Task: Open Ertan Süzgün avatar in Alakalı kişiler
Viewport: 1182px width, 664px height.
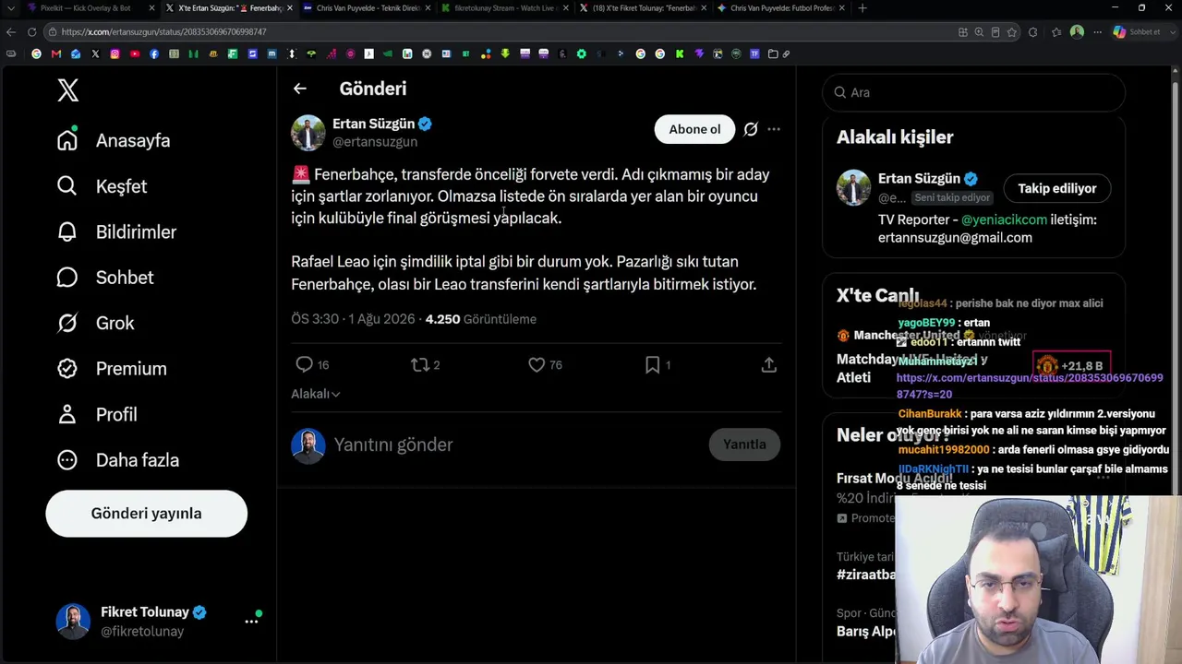Action: point(853,187)
